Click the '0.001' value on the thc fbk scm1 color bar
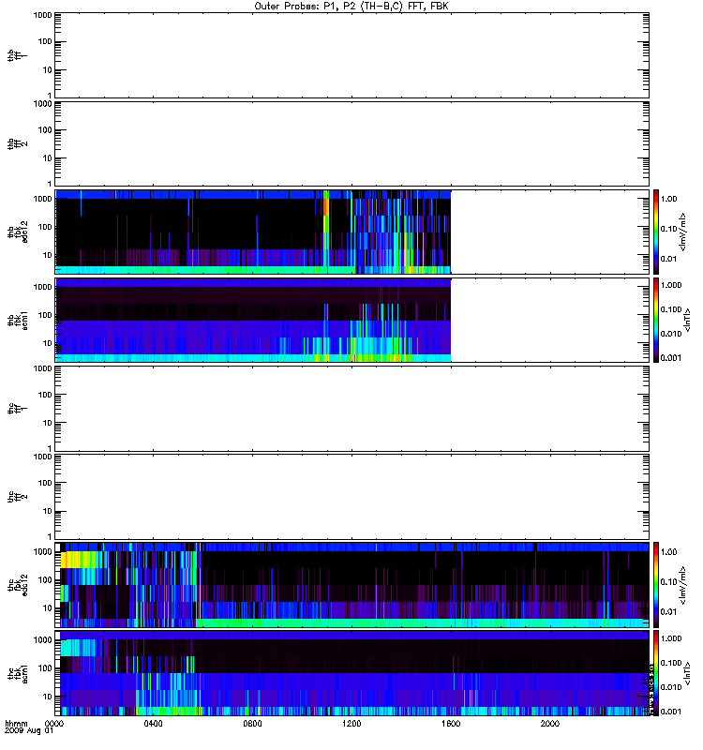The width and height of the screenshot is (703, 750). click(671, 712)
